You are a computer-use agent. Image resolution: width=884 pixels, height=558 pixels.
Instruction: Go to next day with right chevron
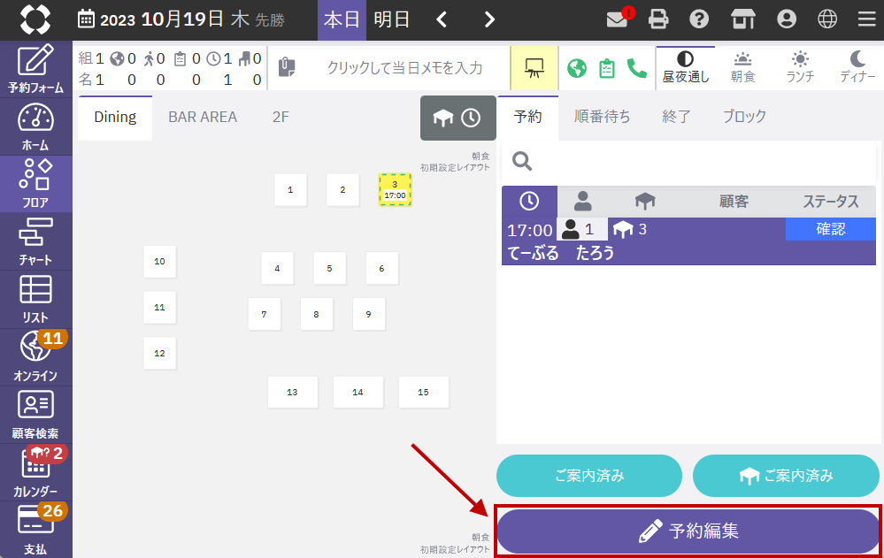tap(489, 19)
